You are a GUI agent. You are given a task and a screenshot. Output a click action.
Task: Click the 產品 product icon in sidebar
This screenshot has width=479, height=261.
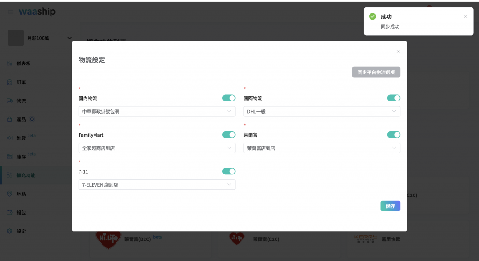coord(9,119)
